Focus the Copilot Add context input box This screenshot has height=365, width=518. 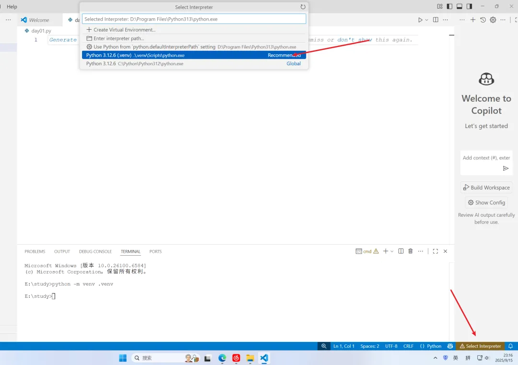[486, 158]
